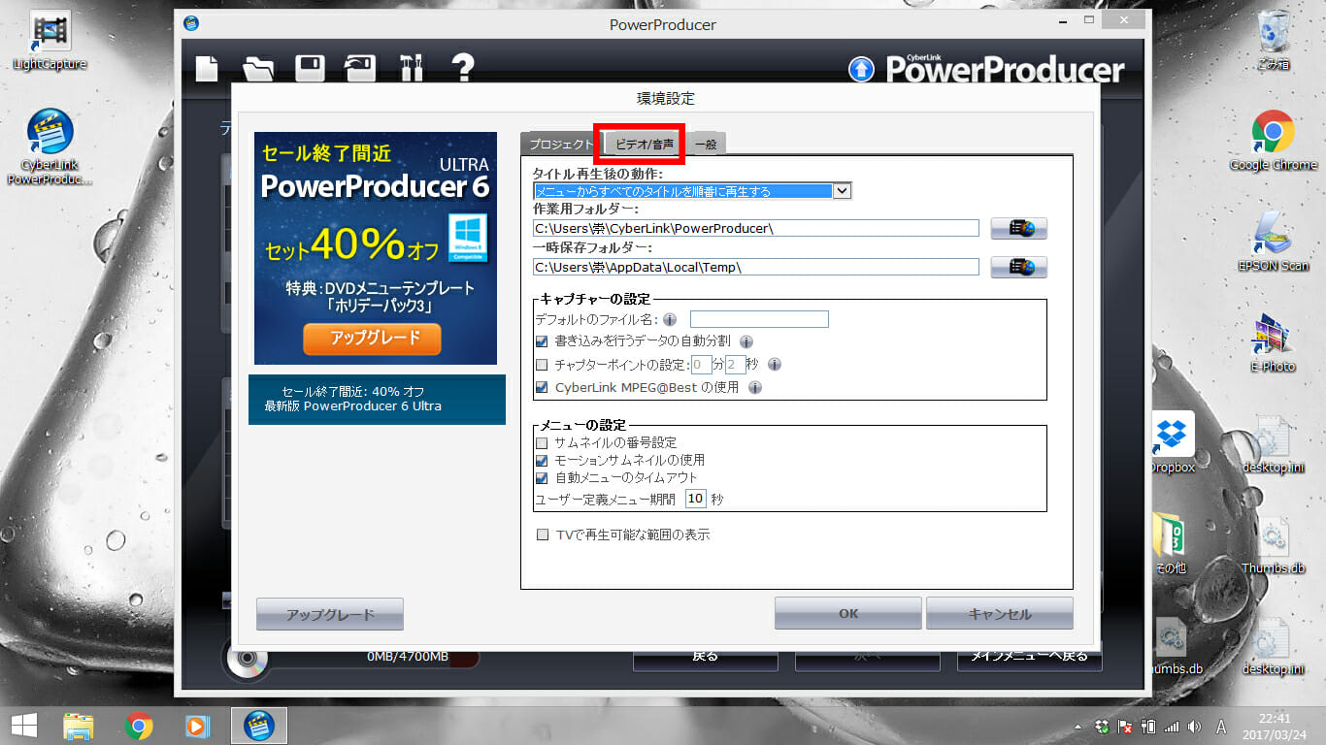Open the media player taskbar icon

197,726
